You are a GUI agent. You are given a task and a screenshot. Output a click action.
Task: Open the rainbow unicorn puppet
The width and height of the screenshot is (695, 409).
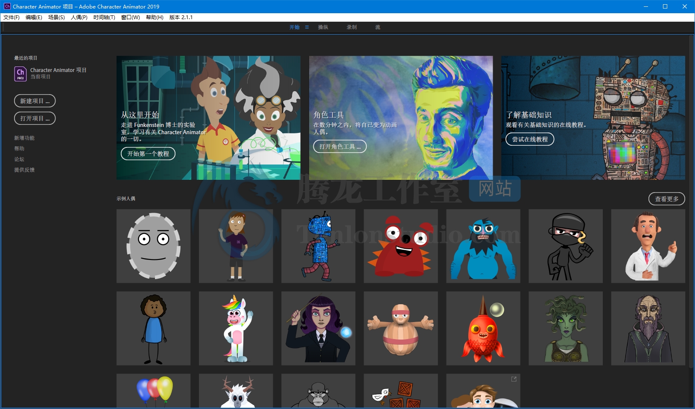(236, 328)
